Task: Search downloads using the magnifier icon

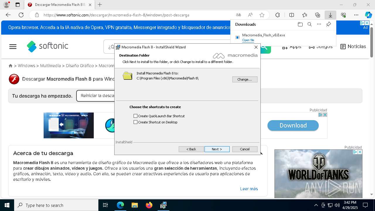Action: [309, 24]
